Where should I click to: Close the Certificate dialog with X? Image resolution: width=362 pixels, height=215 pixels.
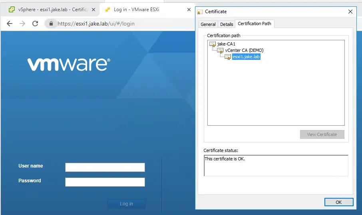pos(350,12)
